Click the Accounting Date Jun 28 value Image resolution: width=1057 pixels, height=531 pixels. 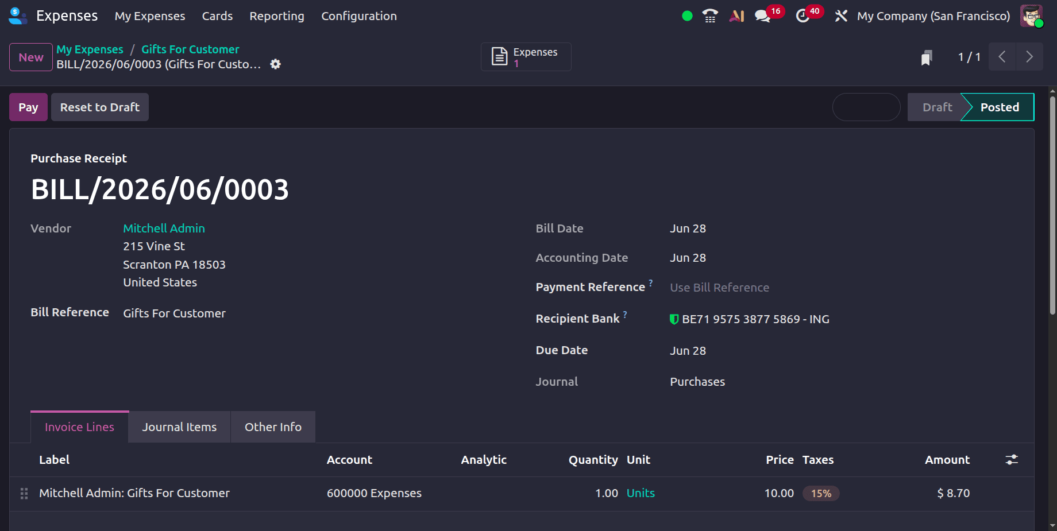pos(688,258)
